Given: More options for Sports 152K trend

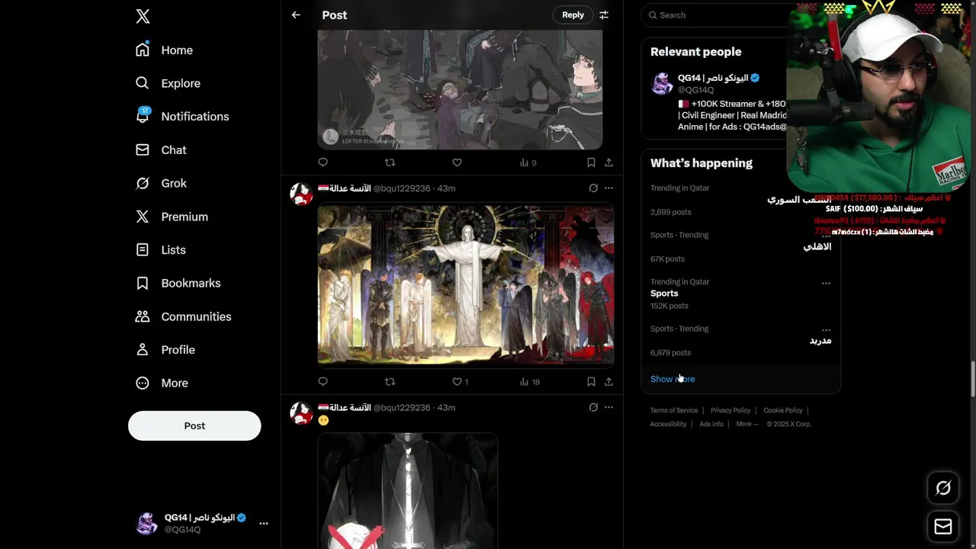Looking at the screenshot, I should [826, 283].
